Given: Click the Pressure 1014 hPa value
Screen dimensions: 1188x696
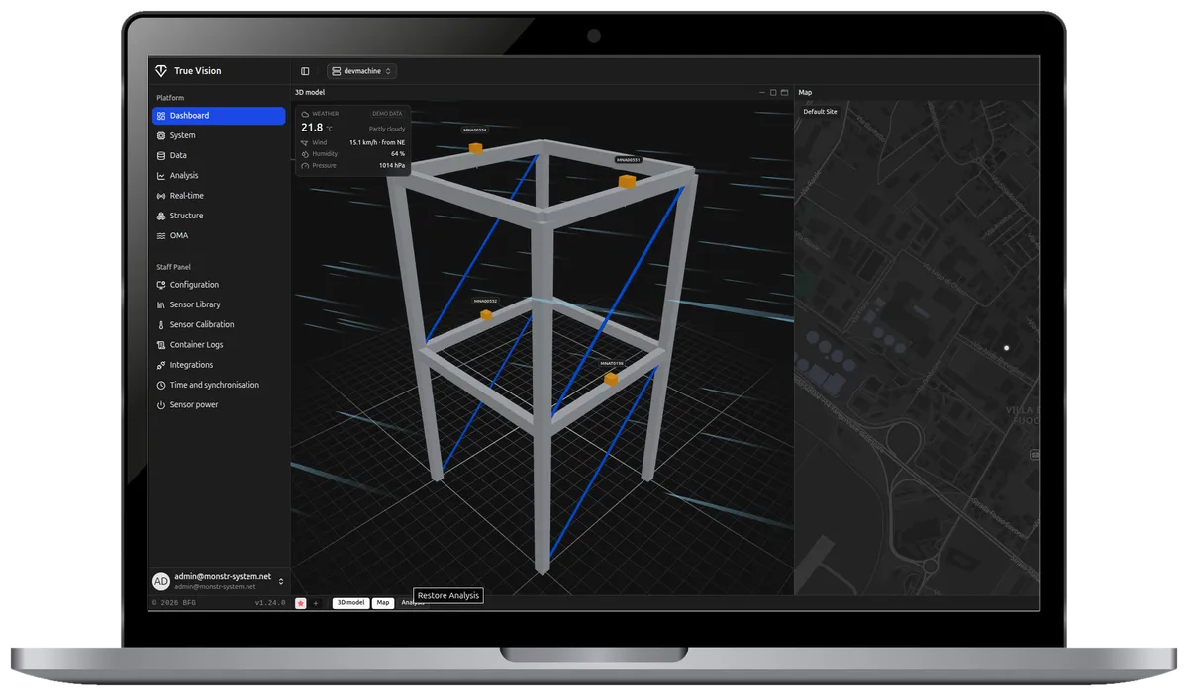Looking at the screenshot, I should click(x=392, y=166).
